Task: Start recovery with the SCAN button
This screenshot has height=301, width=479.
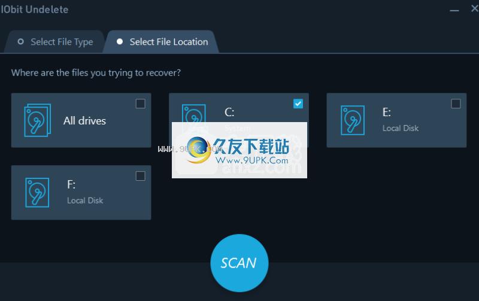Action: tap(239, 263)
